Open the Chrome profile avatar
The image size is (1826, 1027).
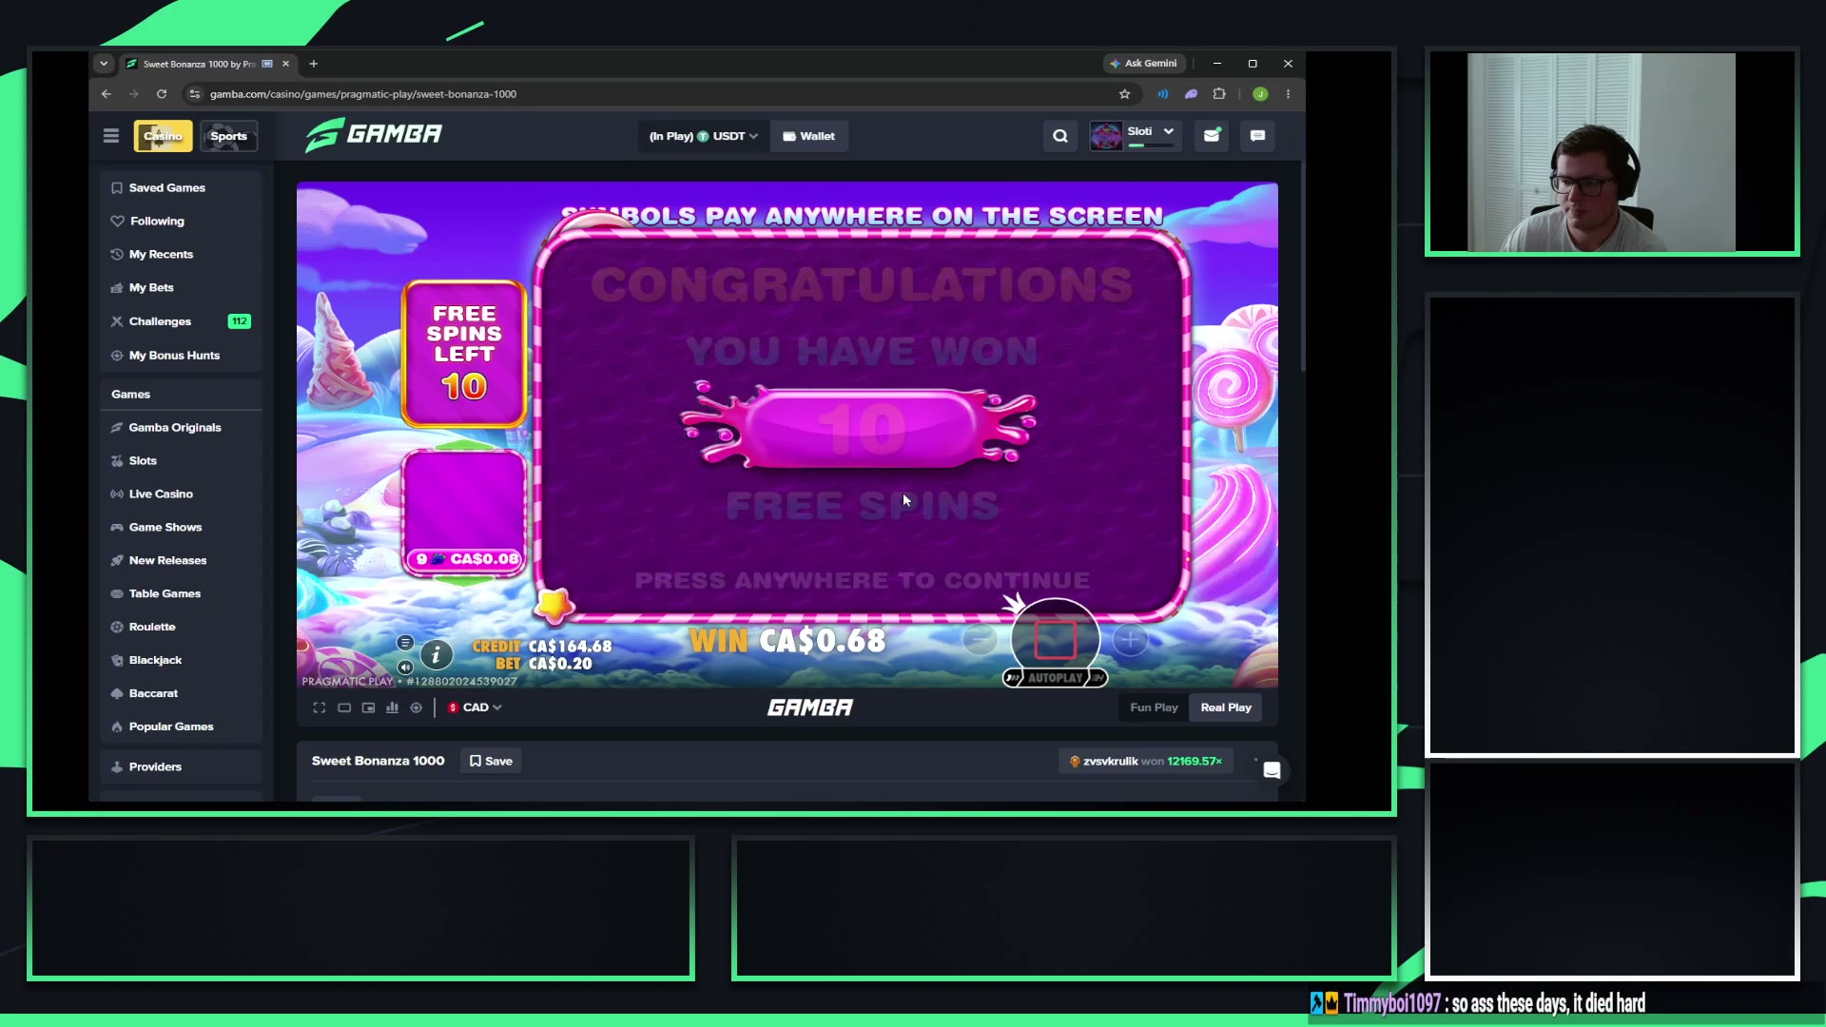point(1260,94)
